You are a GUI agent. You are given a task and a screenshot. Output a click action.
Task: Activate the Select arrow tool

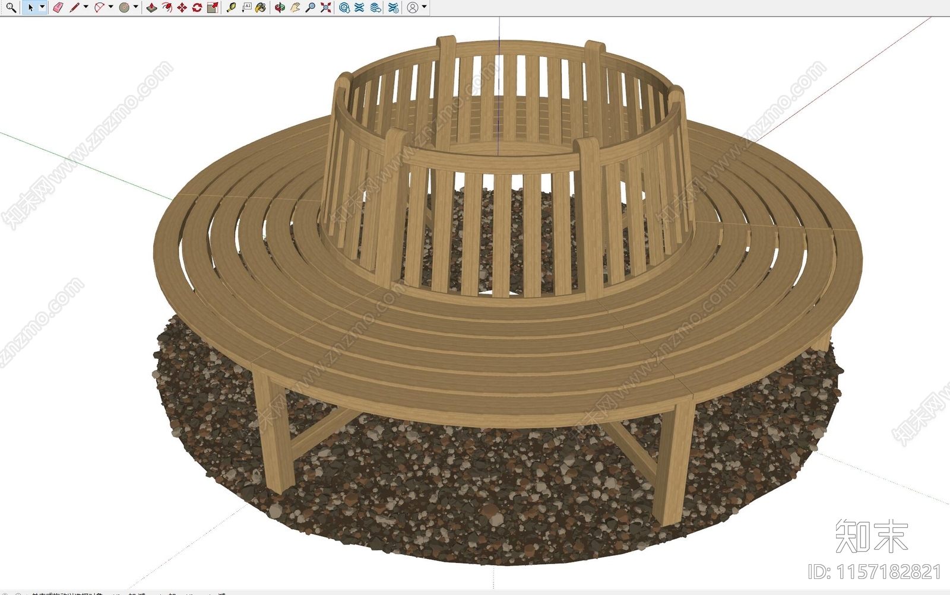point(31,8)
